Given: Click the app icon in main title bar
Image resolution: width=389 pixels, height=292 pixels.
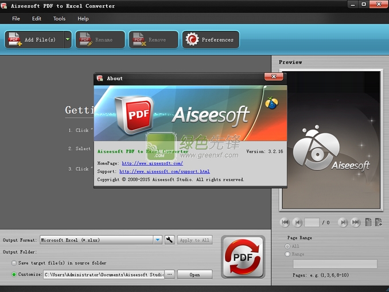Looking at the screenshot, I should click(3, 6).
